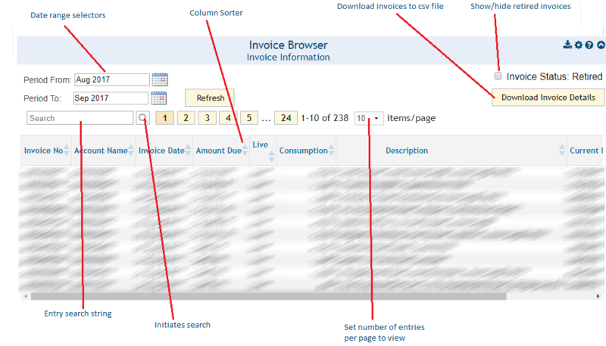
Task: Click the Description column header
Action: coord(407,151)
